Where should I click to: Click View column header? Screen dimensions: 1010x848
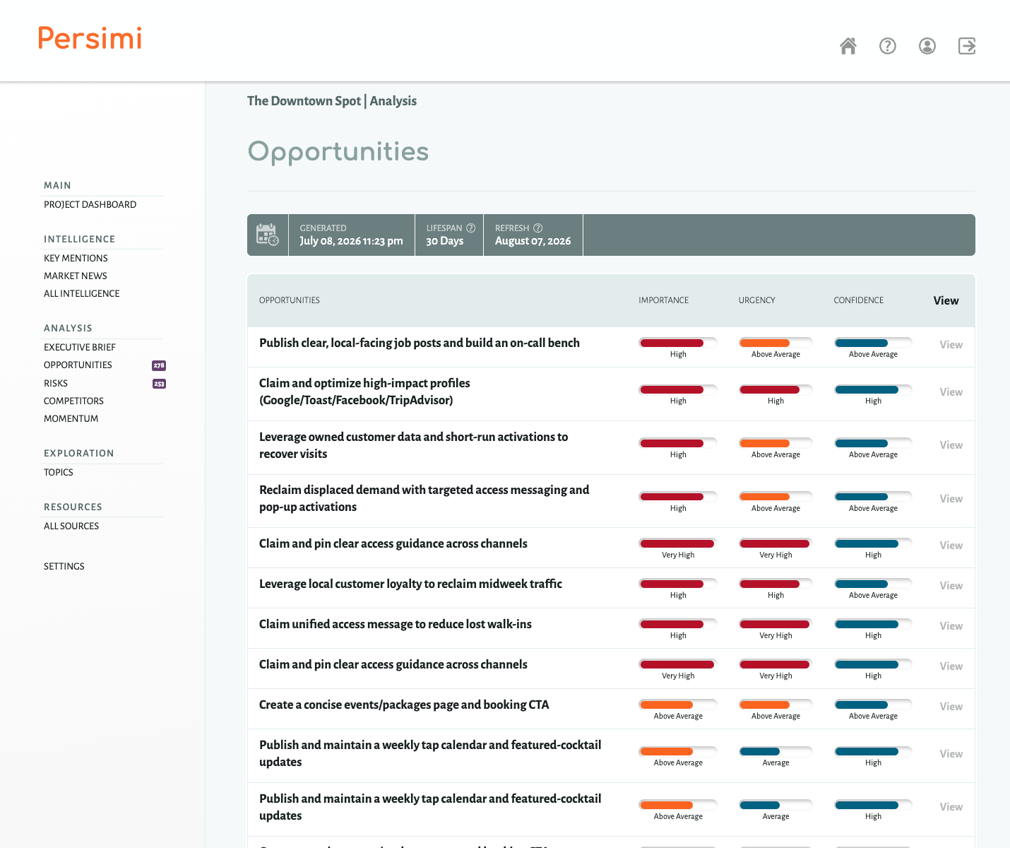click(x=946, y=300)
